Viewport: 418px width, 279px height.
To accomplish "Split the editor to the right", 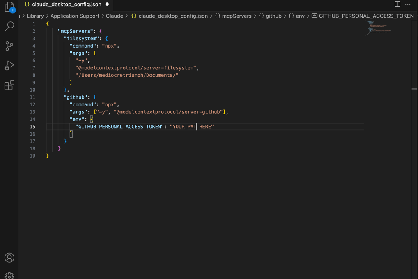I will click(397, 4).
